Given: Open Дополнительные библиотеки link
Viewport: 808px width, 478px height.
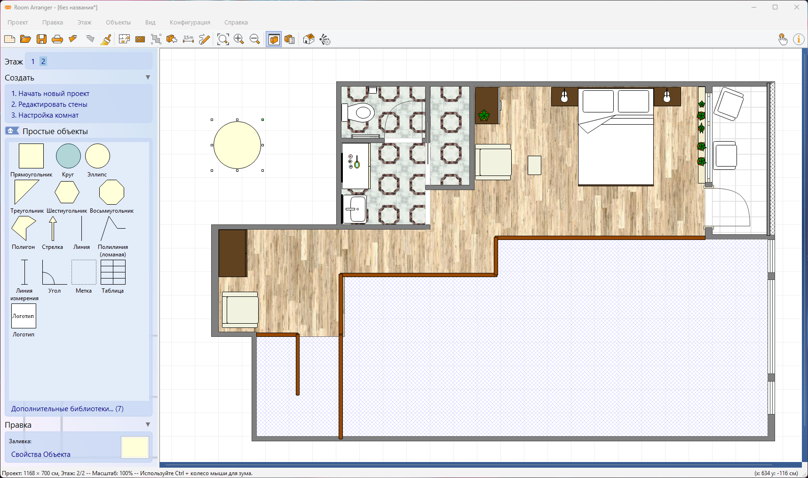Looking at the screenshot, I should click(x=67, y=409).
